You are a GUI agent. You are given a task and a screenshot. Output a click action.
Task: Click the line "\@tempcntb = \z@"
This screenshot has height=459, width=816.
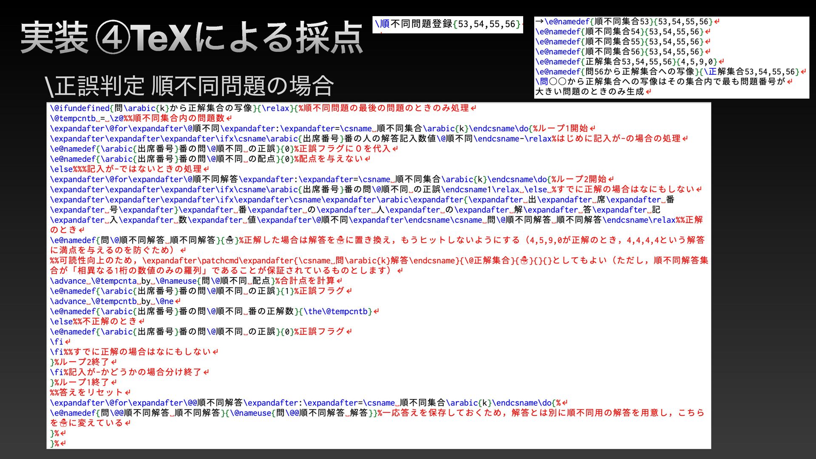coord(86,119)
